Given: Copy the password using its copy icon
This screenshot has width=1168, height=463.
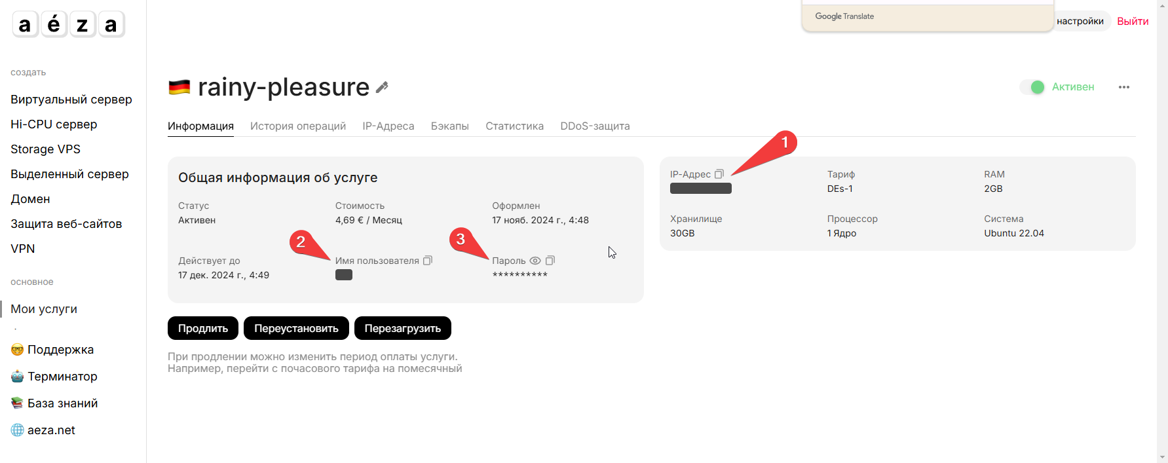Looking at the screenshot, I should coord(550,261).
